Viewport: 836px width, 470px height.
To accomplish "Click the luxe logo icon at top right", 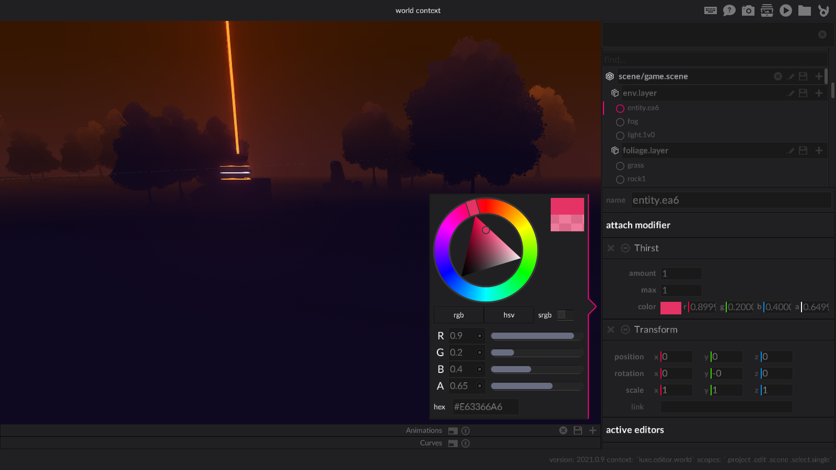I will click(823, 10).
